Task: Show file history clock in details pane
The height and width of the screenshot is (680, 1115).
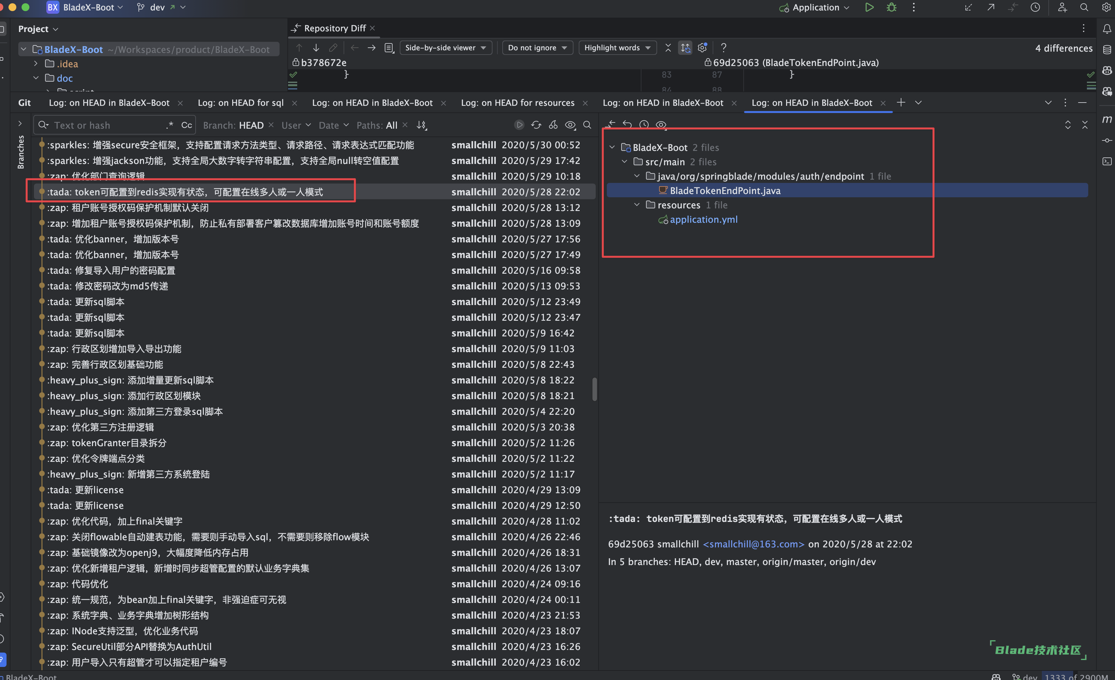Action: point(644,124)
